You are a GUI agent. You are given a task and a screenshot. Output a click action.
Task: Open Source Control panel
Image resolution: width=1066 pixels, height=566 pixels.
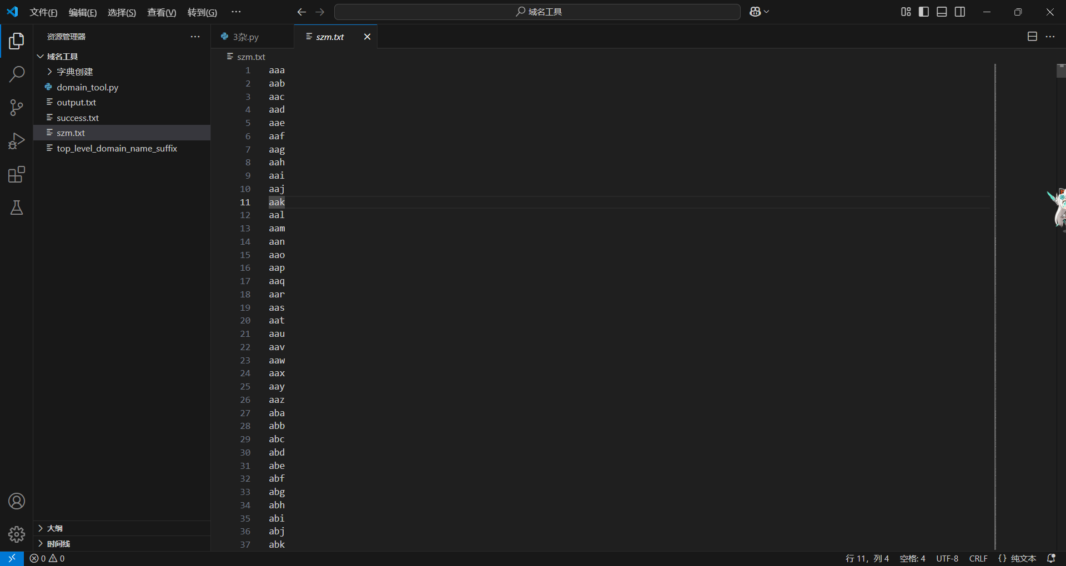pos(17,108)
